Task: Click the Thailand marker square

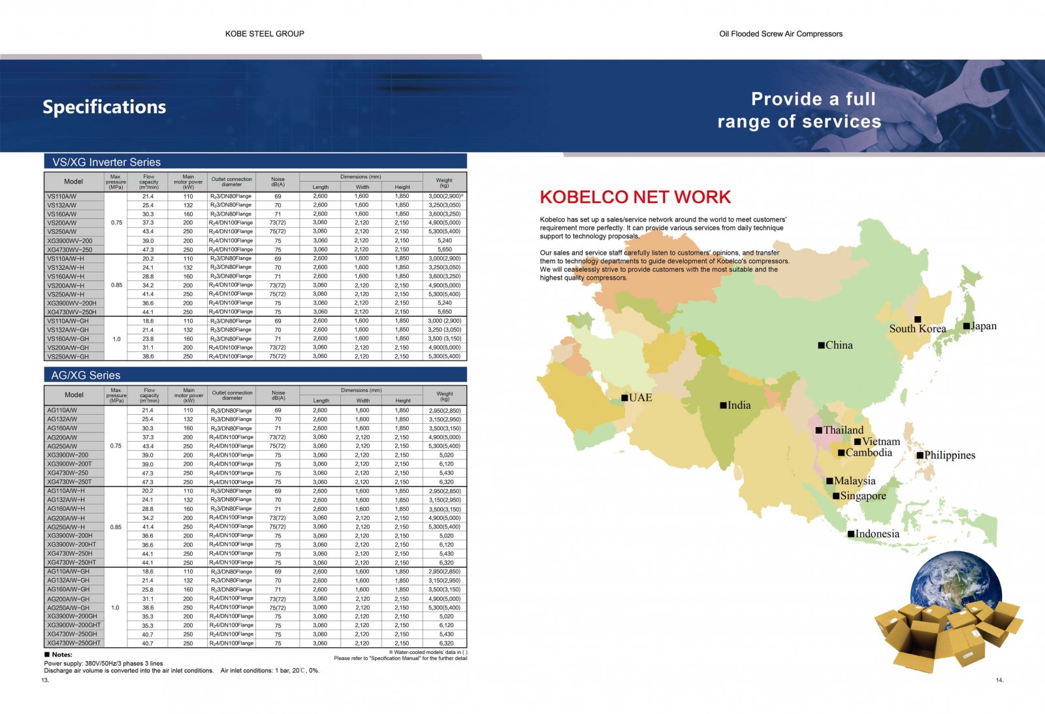Action: pyautogui.click(x=819, y=430)
